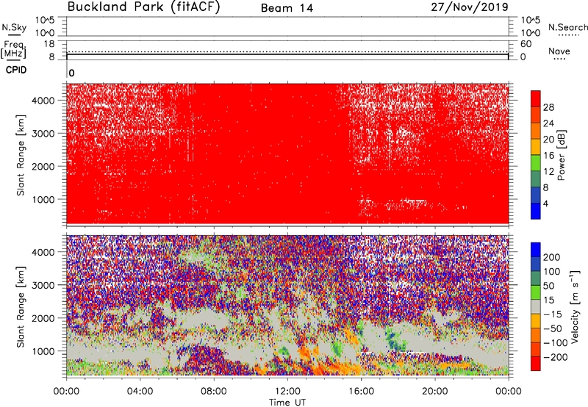The width and height of the screenshot is (588, 407).
Task: Click the 08:00 time tick label
Action: (x=214, y=392)
